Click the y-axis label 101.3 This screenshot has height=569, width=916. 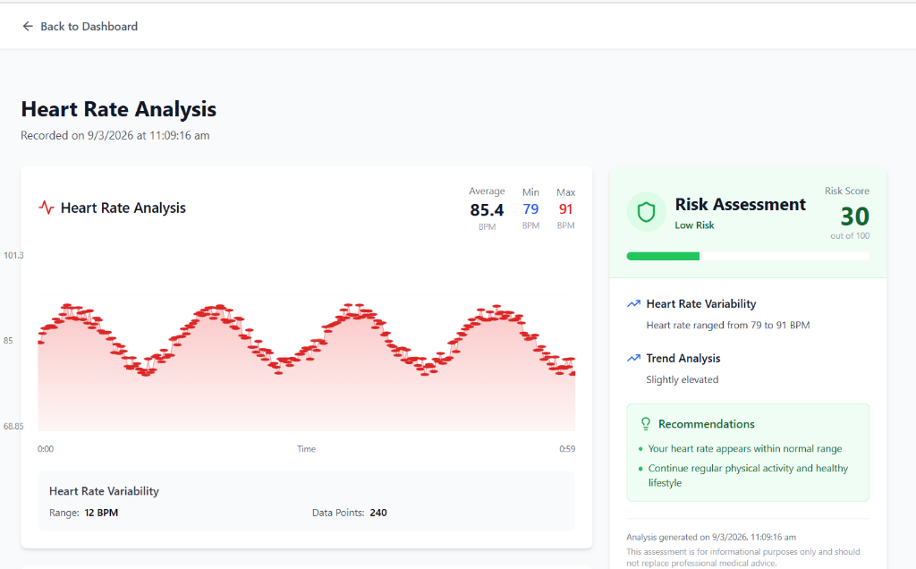tap(13, 255)
